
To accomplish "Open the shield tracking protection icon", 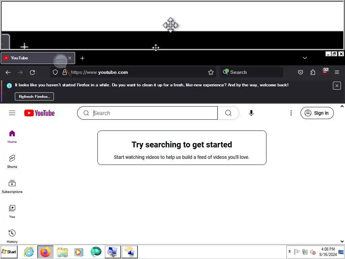I will [55, 72].
